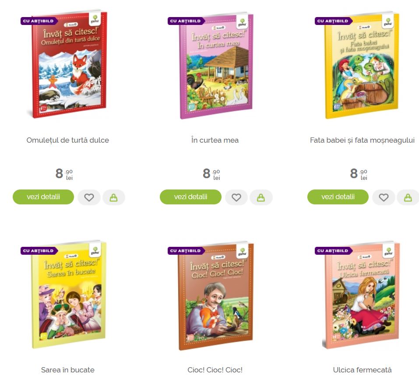Add Omulețul de turtă dulce to cart
The height and width of the screenshot is (379, 419).
(113, 197)
